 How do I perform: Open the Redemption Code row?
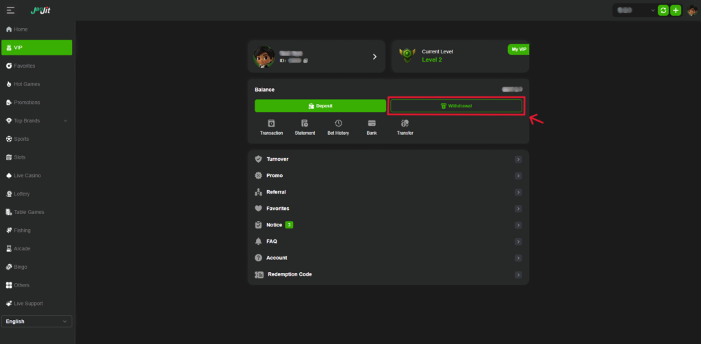387,274
